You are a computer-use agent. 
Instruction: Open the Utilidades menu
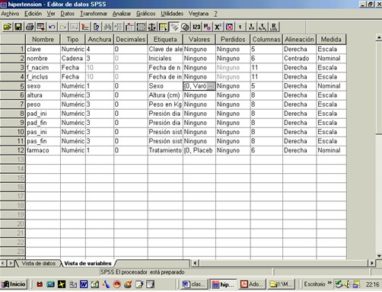[172, 14]
